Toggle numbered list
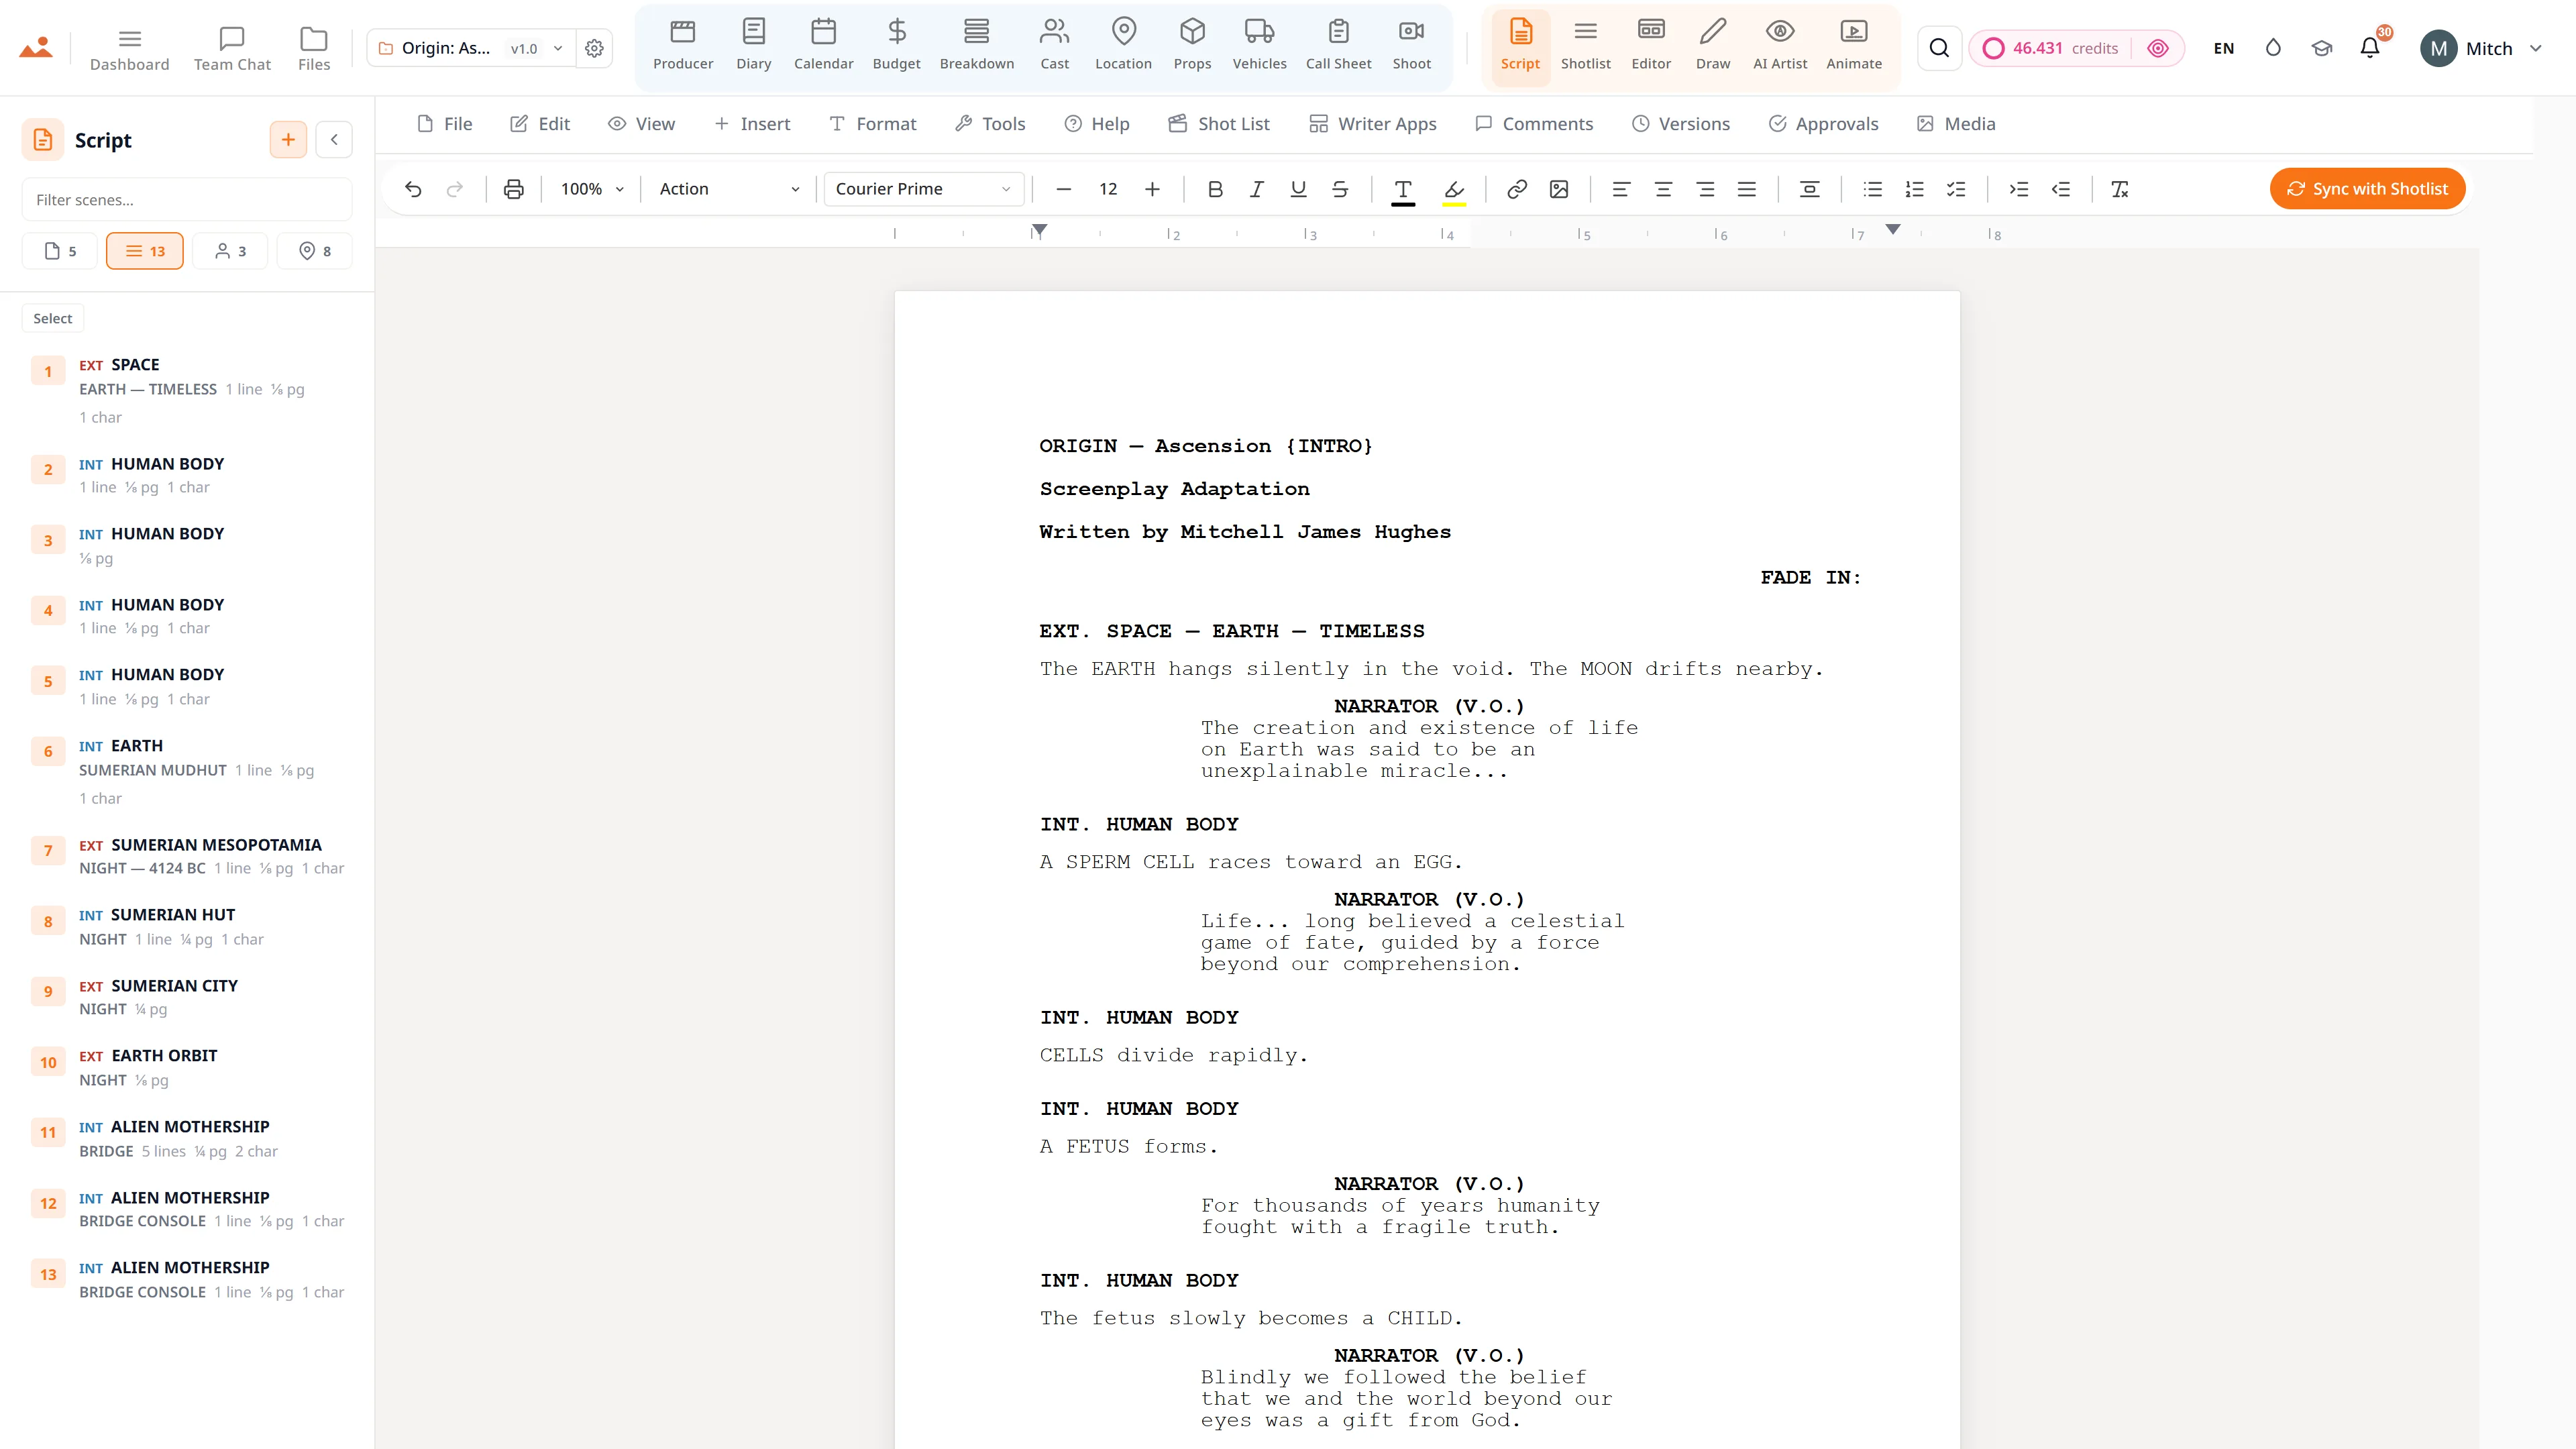The height and width of the screenshot is (1449, 2576). [x=1915, y=189]
